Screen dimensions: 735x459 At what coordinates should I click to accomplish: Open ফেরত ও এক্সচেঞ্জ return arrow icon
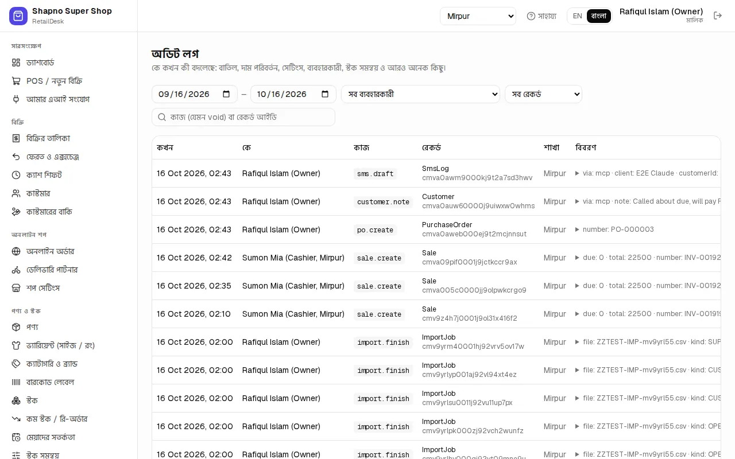point(16,157)
